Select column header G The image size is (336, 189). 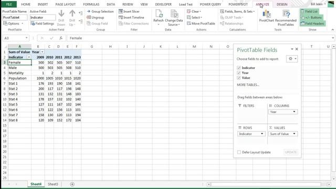92,47
